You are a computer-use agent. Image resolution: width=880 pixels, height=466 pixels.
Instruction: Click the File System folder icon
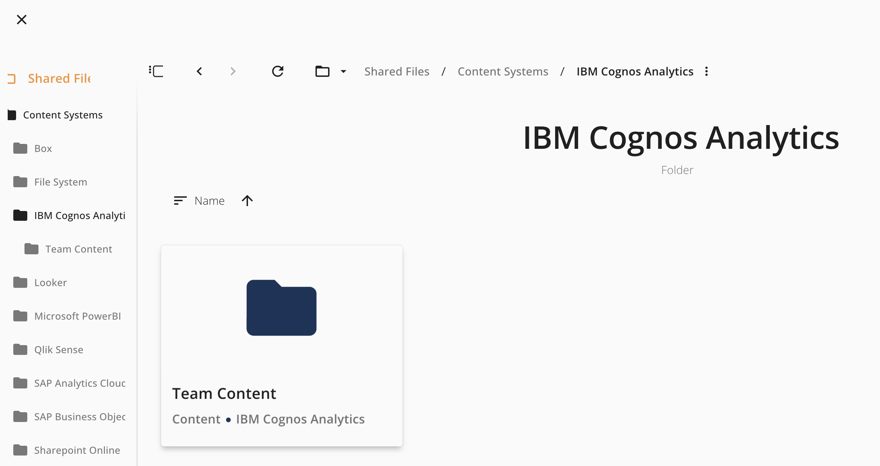pyautogui.click(x=20, y=182)
